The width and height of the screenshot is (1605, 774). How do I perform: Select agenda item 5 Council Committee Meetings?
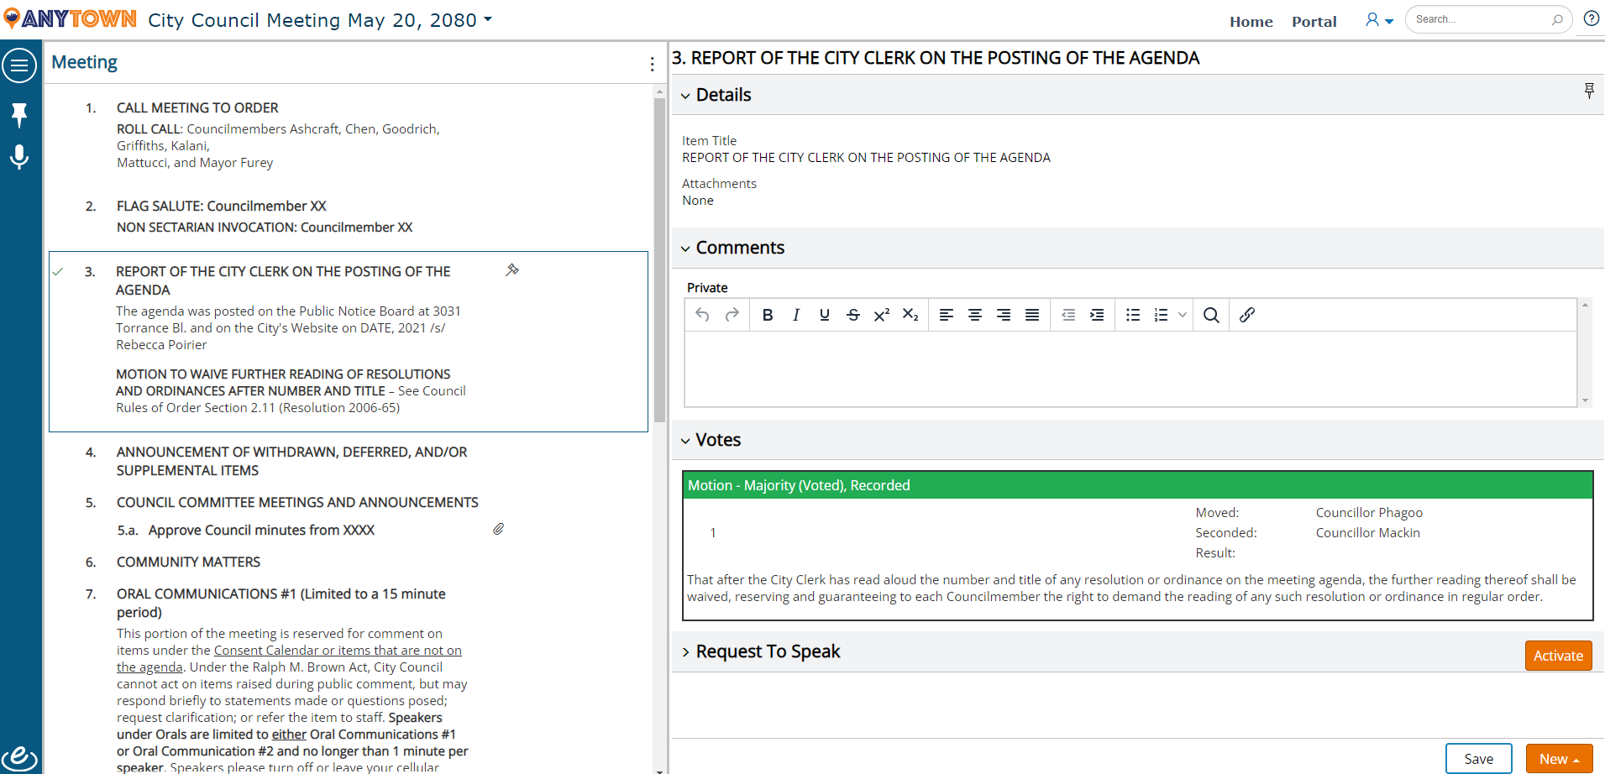297,502
